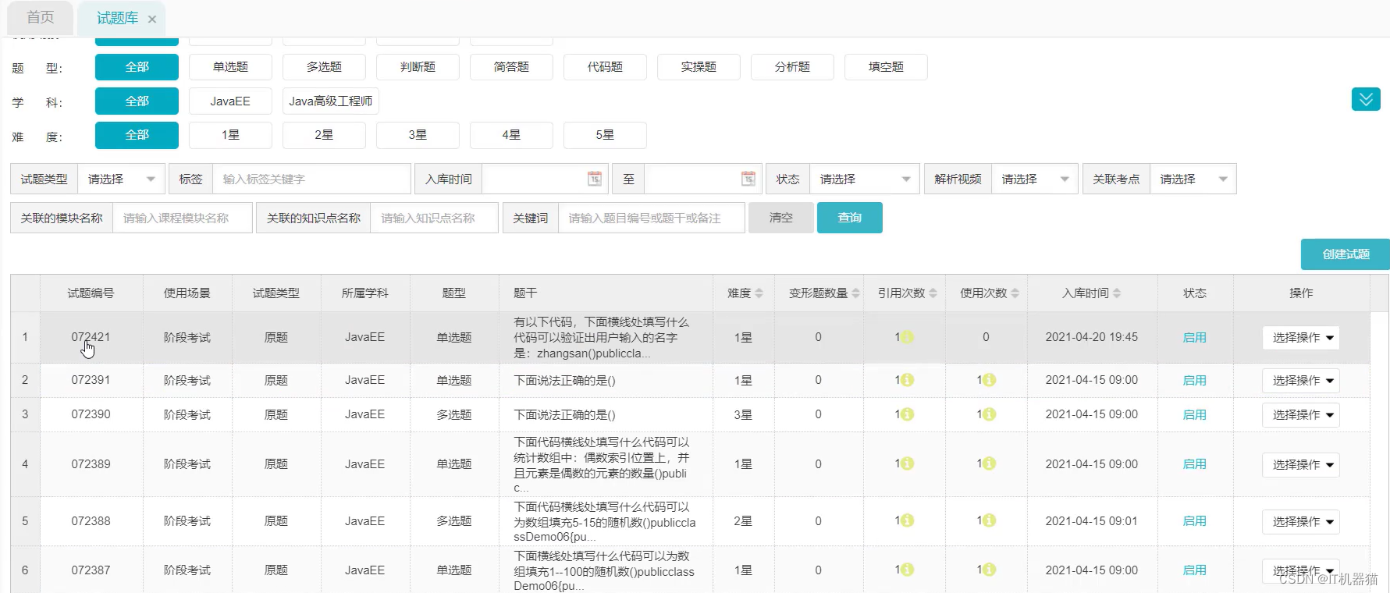The height and width of the screenshot is (593, 1390).
Task: Switch to the 首页 tab
Action: point(41,17)
